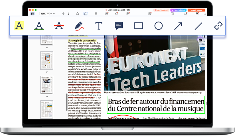Image resolution: width=235 pixels, height=137 pixels.
Task: Open the floating AI assistant icon
Action: coord(200,40)
